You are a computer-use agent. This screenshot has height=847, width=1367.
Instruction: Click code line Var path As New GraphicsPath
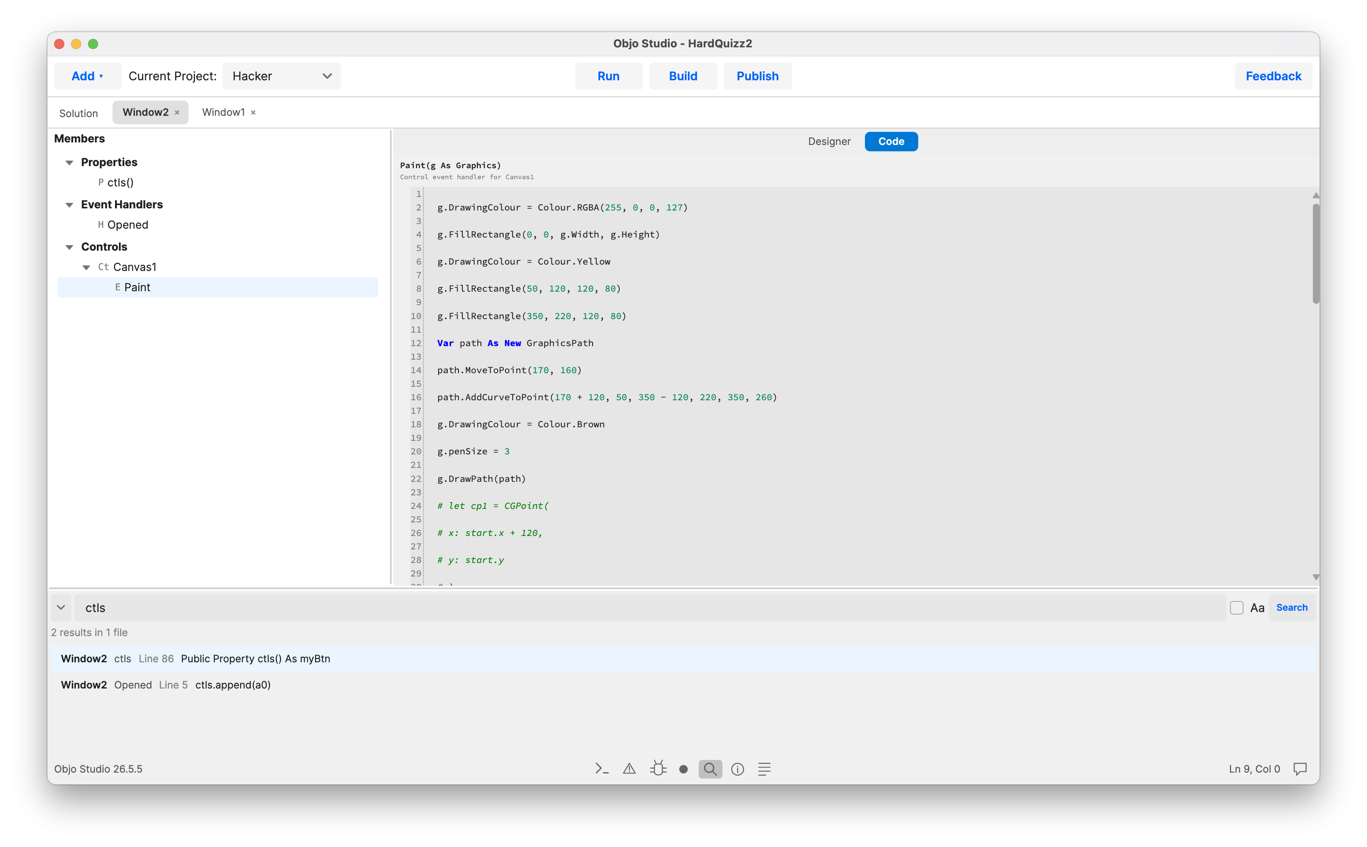click(x=515, y=343)
